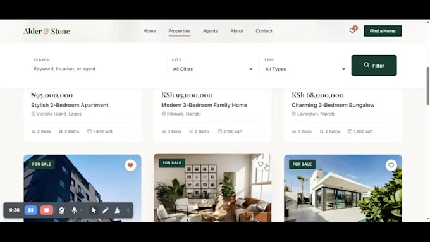The height and width of the screenshot is (242, 430).
Task: Click the 1,800 sqft area detail
Action: click(360, 131)
